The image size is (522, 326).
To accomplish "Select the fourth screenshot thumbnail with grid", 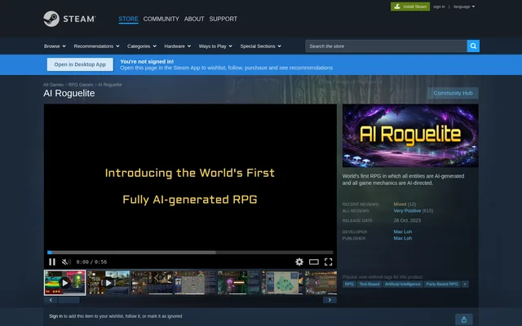I will [195, 283].
